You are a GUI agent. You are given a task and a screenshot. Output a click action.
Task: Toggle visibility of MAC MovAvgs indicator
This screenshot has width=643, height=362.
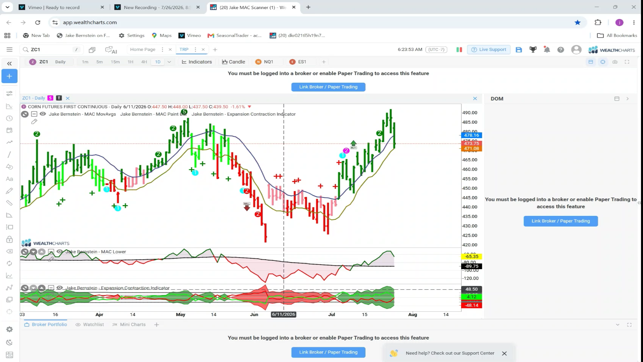(x=43, y=114)
